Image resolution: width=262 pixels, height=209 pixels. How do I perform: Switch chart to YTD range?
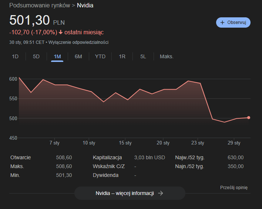pyautogui.click(x=100, y=56)
